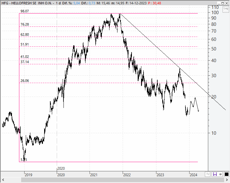Click the 2023 year label on time axis

coord(160,175)
